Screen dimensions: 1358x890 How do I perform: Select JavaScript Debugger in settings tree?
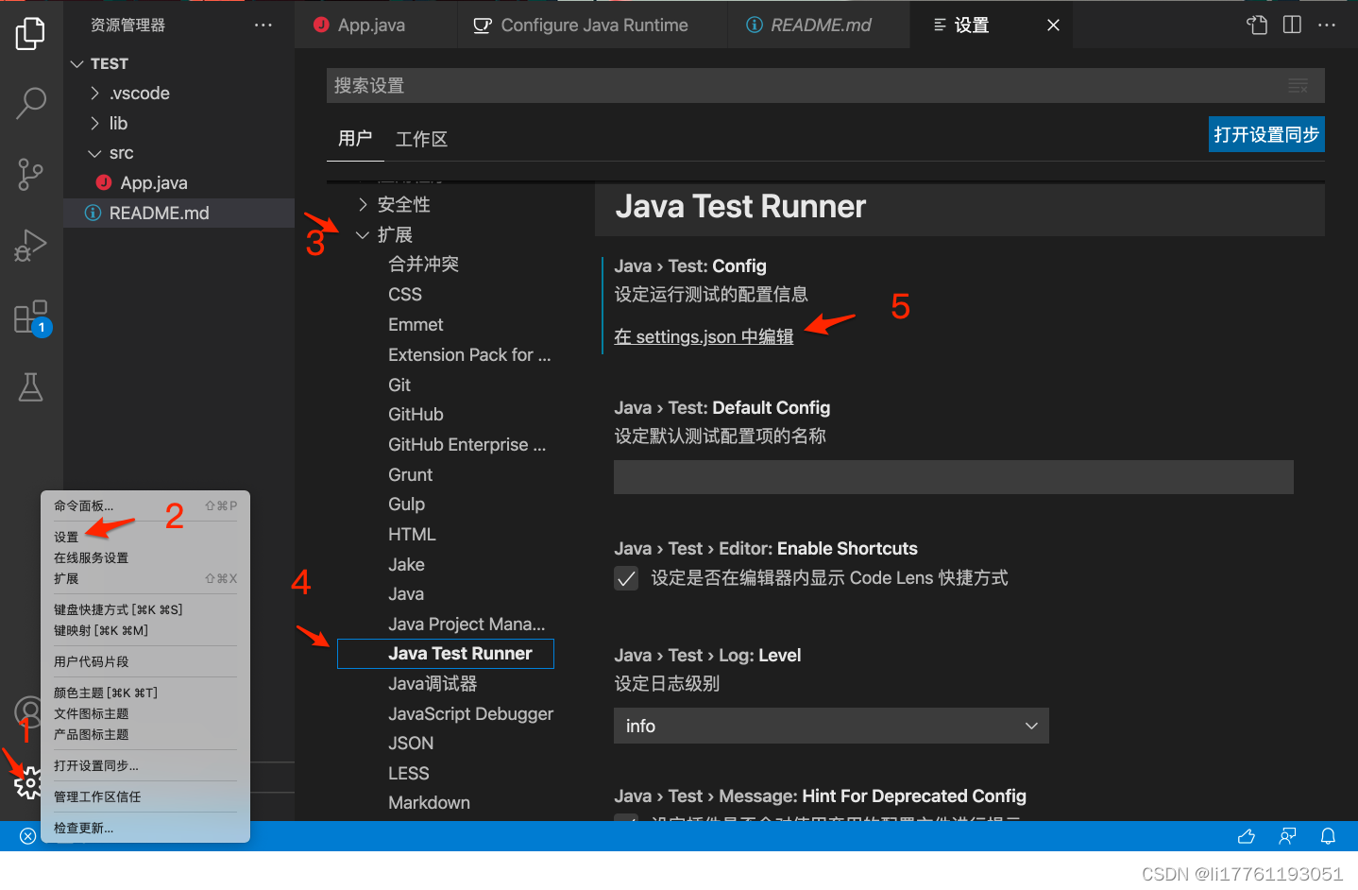pyautogui.click(x=470, y=713)
